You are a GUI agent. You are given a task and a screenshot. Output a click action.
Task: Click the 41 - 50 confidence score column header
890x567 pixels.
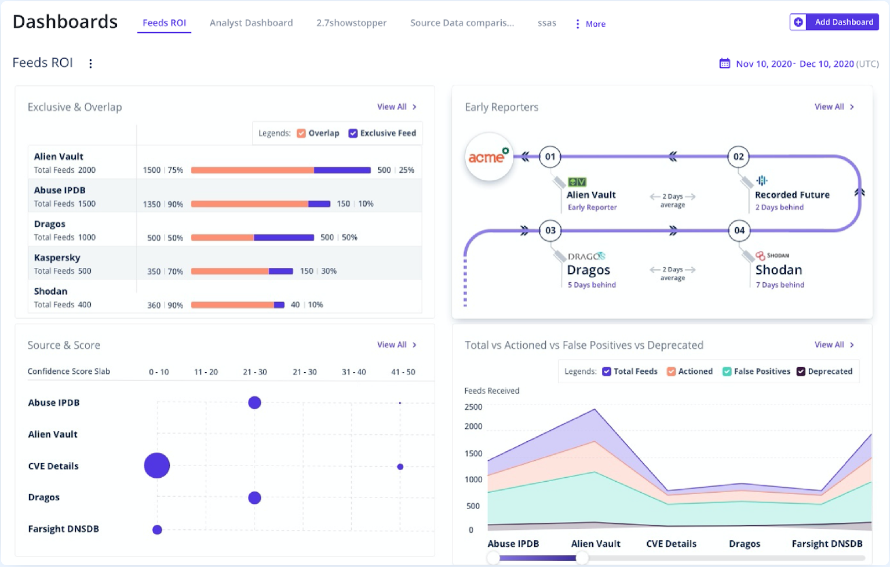pos(403,372)
